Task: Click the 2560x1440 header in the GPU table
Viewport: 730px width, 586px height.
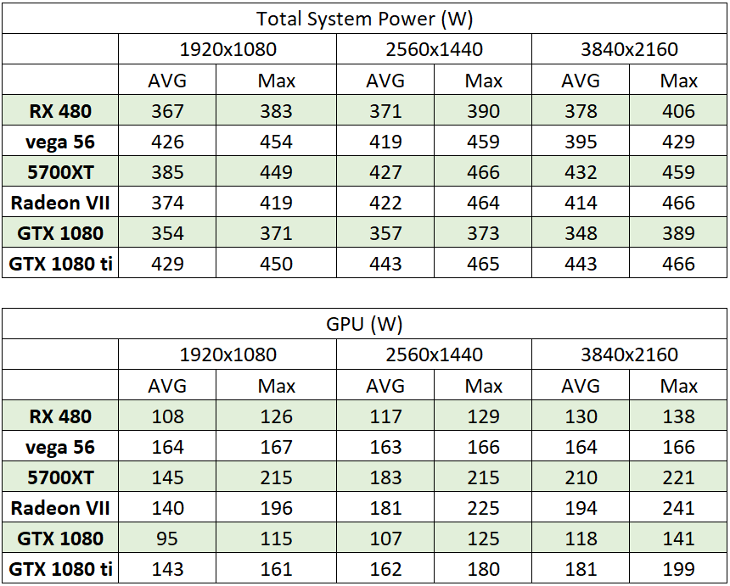Action: pos(435,354)
